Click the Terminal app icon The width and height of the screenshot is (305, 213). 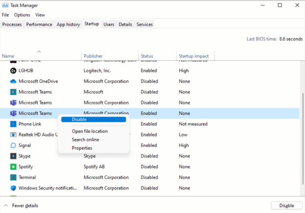[x=13, y=177]
